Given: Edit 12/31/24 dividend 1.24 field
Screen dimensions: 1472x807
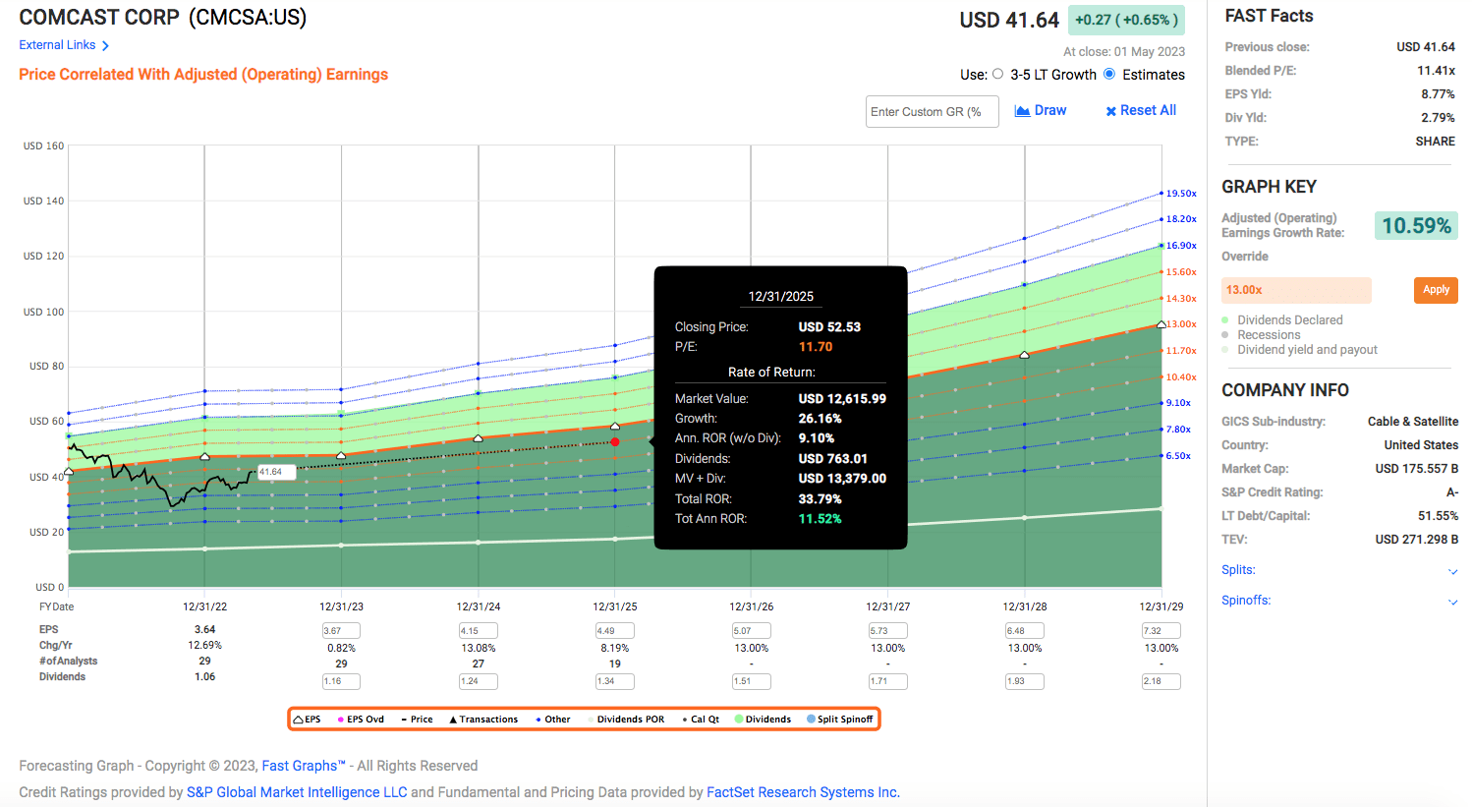Looking at the screenshot, I should point(478,681).
